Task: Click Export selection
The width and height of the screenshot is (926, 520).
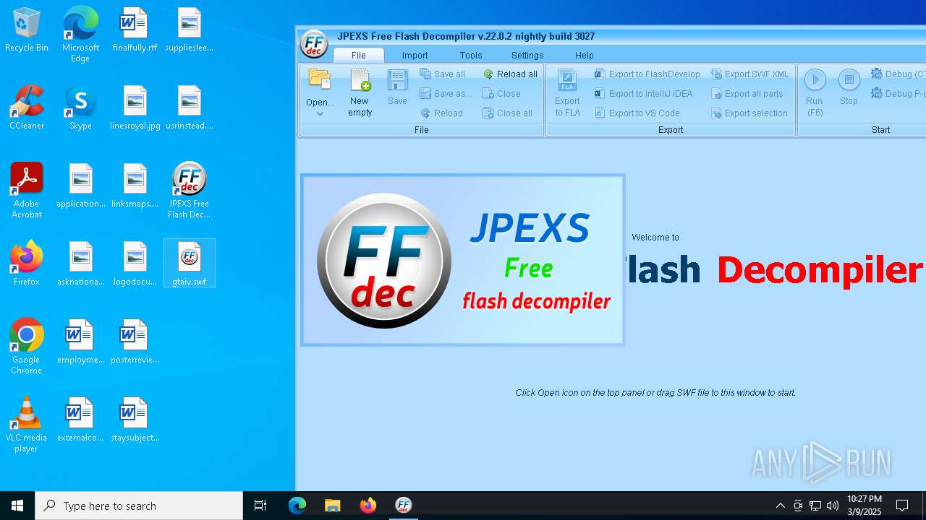Action: point(749,113)
